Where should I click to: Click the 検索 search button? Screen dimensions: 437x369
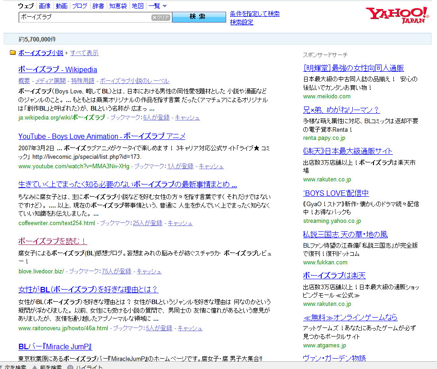[199, 17]
